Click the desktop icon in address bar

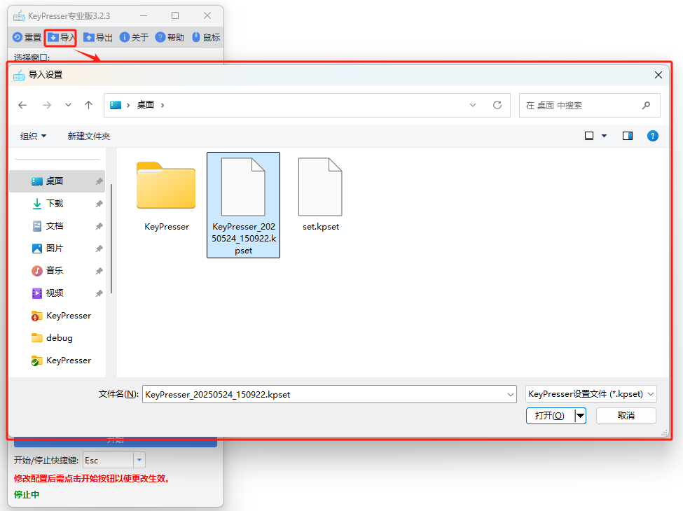coord(116,105)
